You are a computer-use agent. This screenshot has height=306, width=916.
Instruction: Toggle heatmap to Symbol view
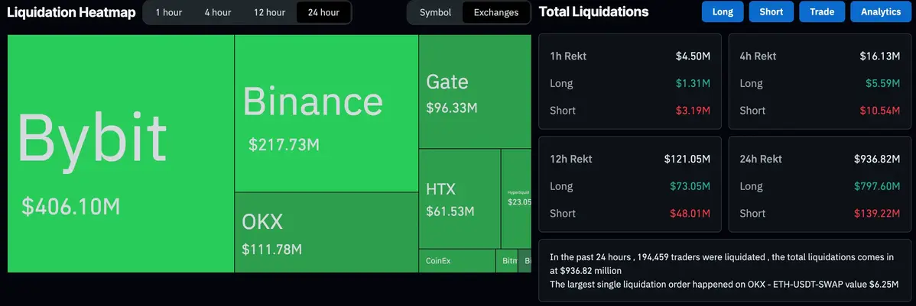point(435,12)
